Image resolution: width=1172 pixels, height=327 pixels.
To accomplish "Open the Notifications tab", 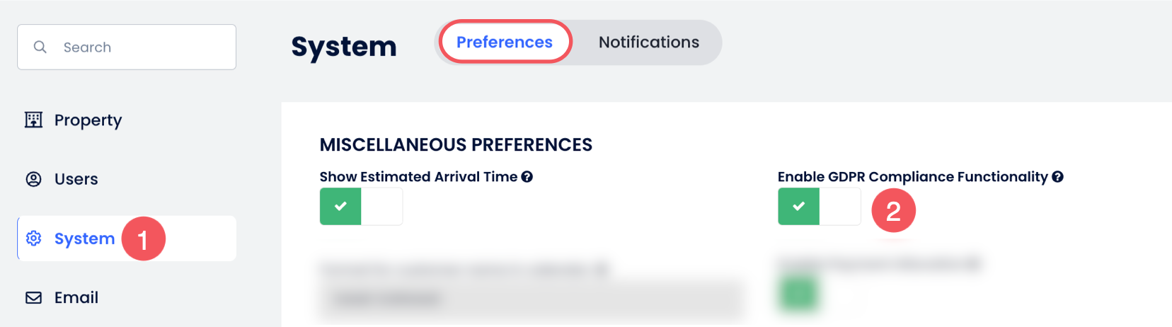I will pos(648,42).
